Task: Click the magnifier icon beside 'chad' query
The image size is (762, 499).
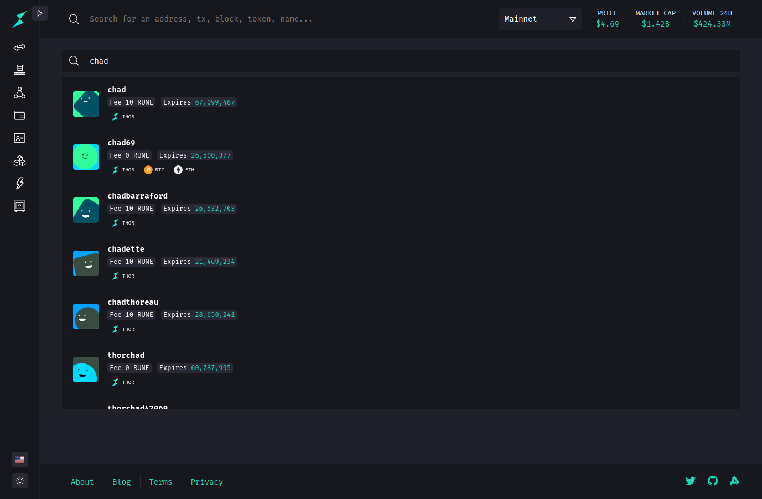Action: pos(74,61)
